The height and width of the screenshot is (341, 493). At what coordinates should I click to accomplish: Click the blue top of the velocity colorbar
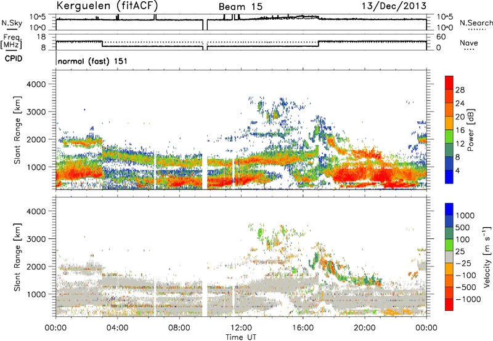tap(449, 209)
